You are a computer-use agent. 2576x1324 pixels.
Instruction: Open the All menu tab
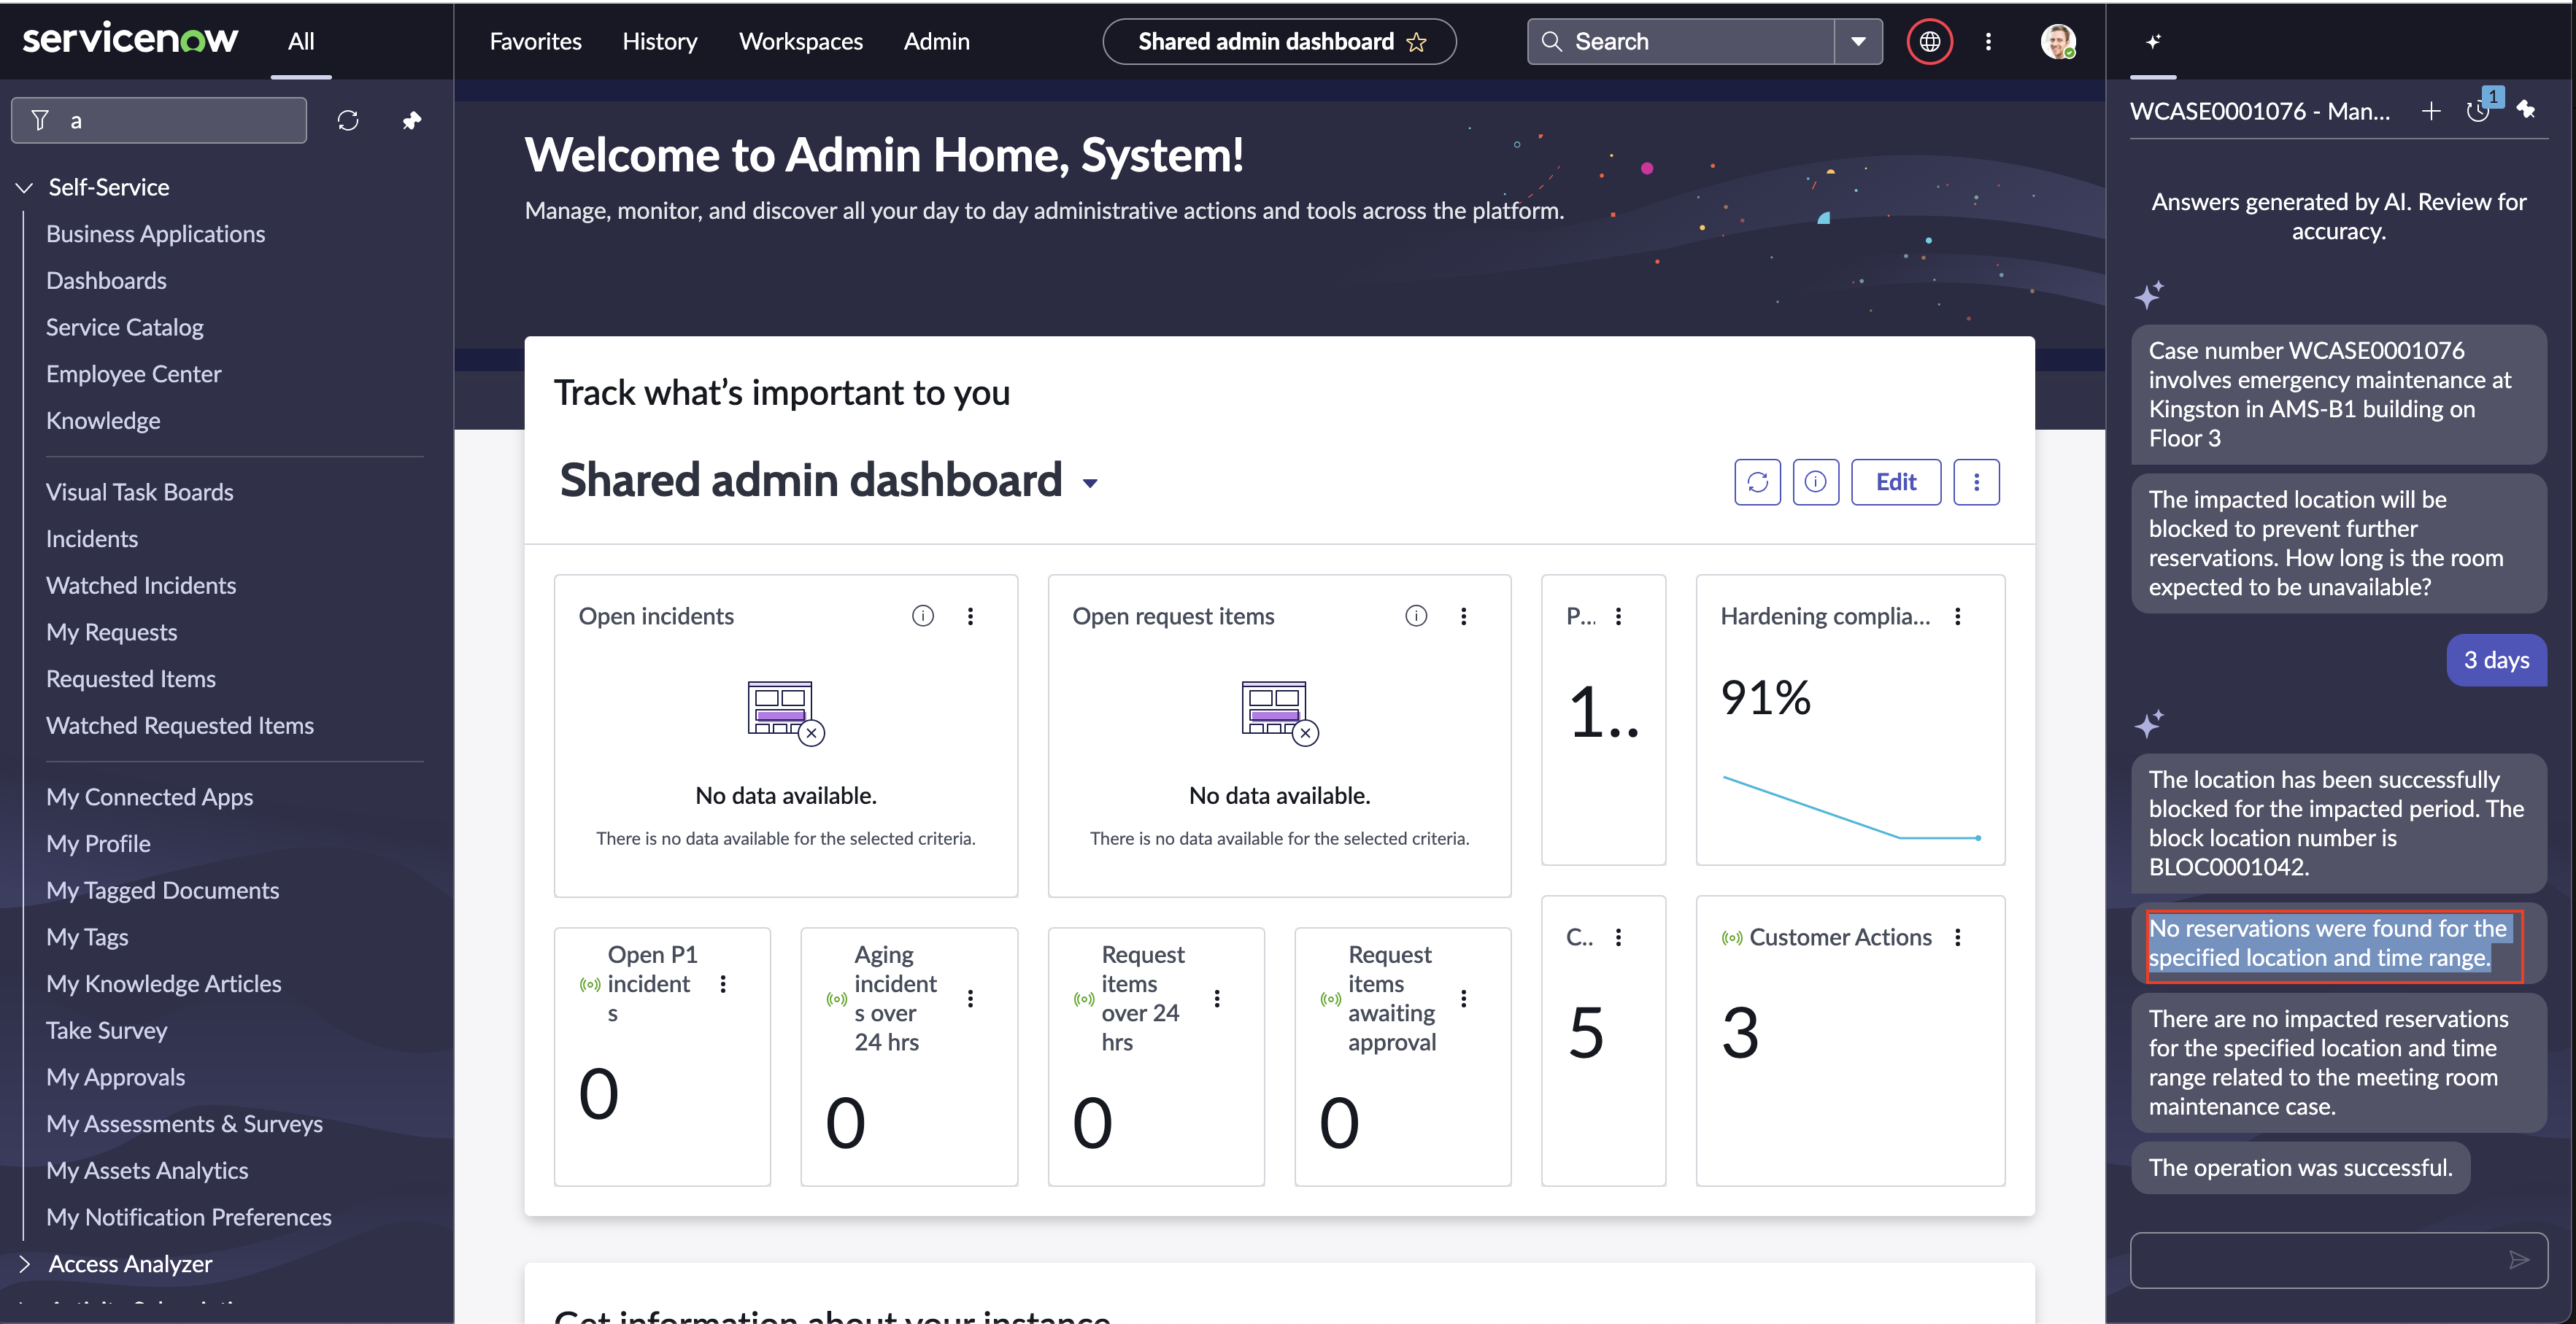click(301, 41)
